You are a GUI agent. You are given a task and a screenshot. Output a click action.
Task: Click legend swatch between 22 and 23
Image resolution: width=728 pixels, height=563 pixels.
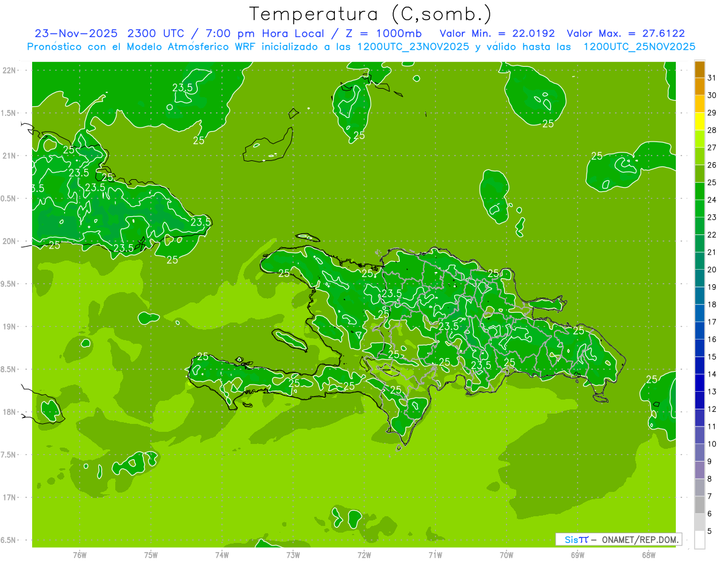coord(699,226)
